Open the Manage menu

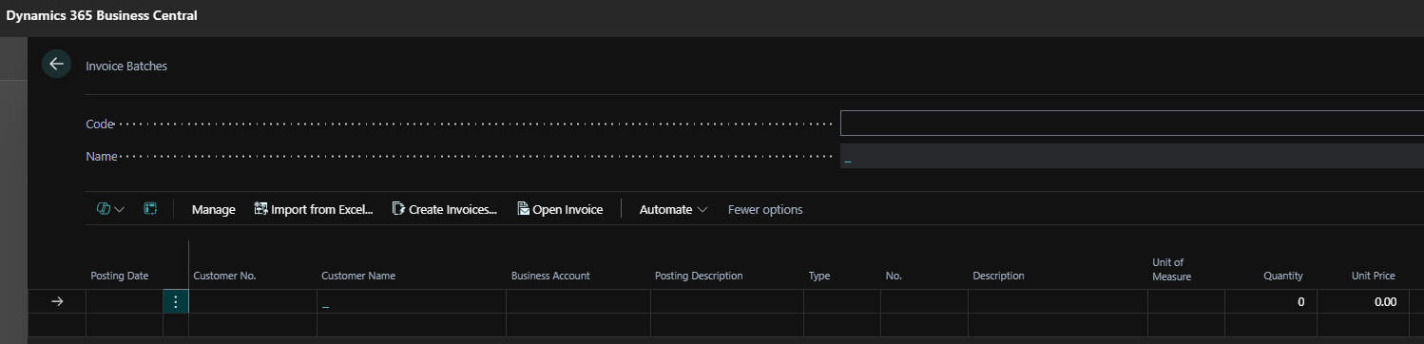click(x=213, y=209)
